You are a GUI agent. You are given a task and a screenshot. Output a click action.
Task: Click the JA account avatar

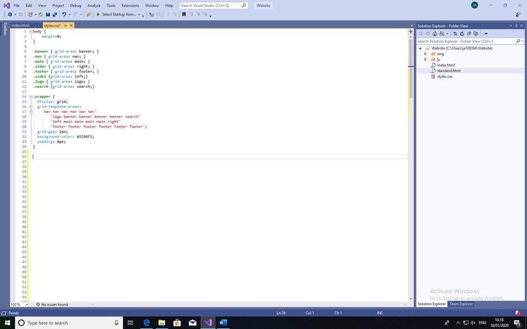coord(474,5)
